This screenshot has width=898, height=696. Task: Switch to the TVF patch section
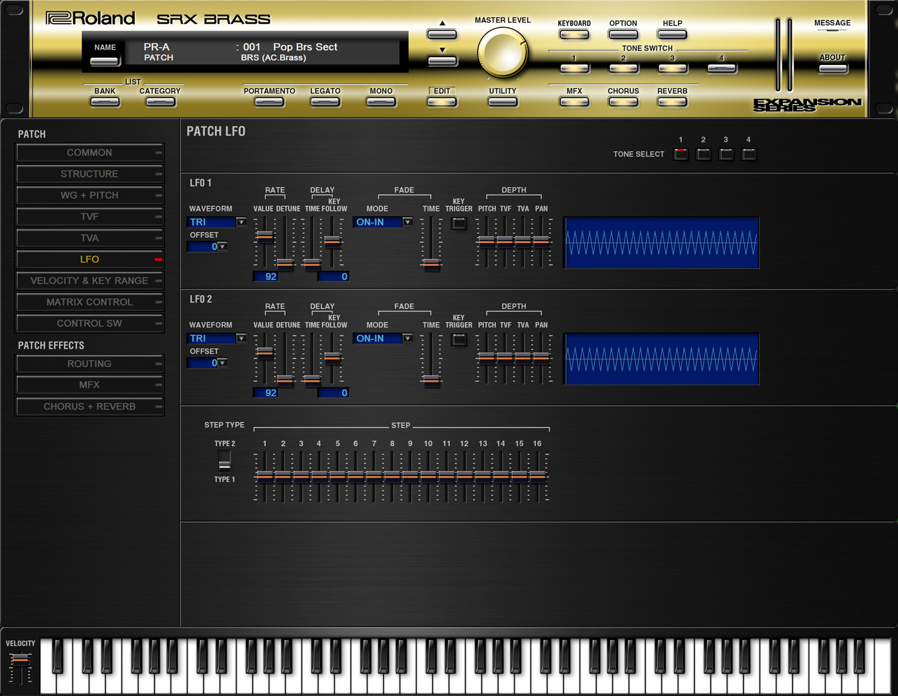(x=90, y=217)
